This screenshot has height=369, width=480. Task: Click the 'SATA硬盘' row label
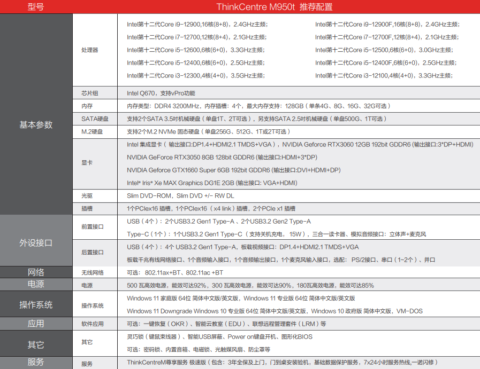coord(95,119)
